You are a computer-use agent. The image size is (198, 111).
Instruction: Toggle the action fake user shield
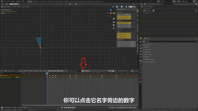click(85, 71)
